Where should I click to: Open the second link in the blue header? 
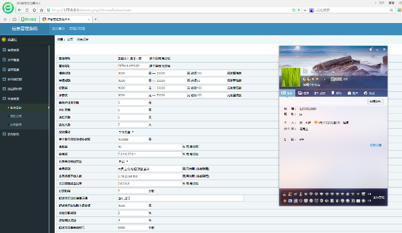77,29
